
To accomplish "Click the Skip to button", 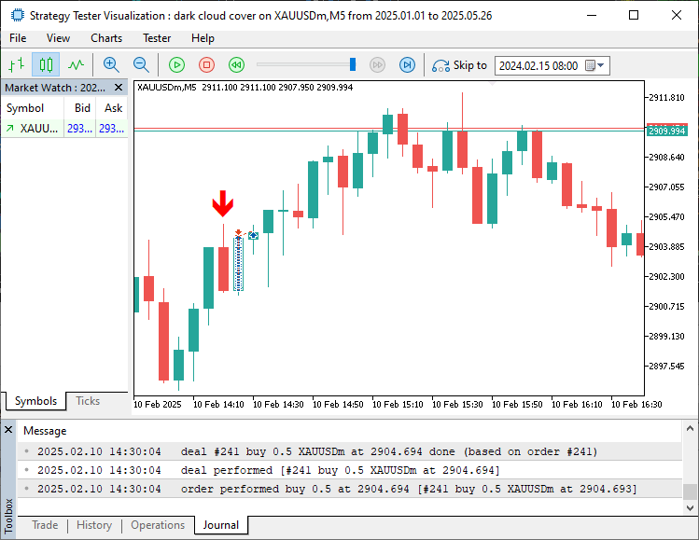I will 460,65.
